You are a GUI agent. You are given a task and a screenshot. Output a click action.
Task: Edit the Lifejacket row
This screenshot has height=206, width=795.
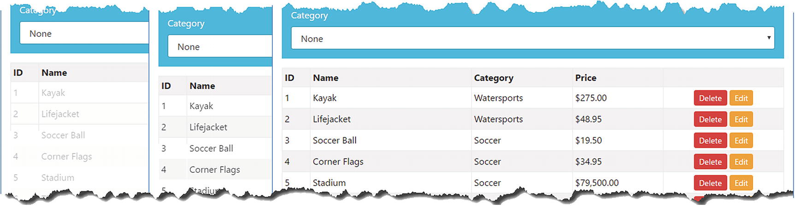click(x=741, y=119)
